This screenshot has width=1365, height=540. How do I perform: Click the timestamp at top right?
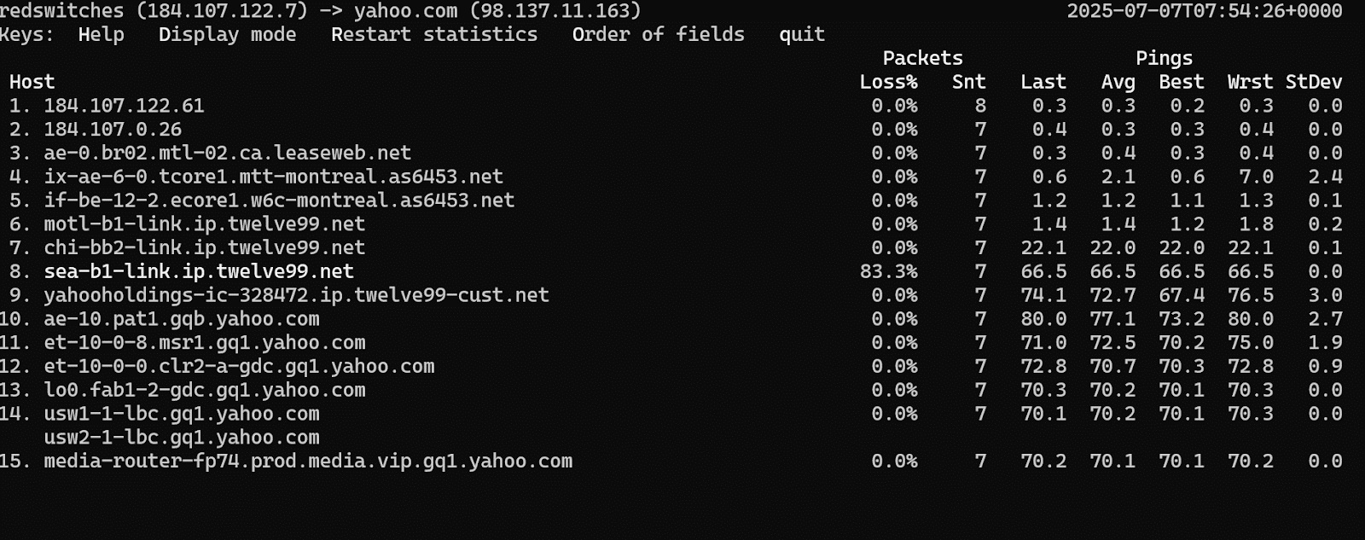tap(1204, 11)
